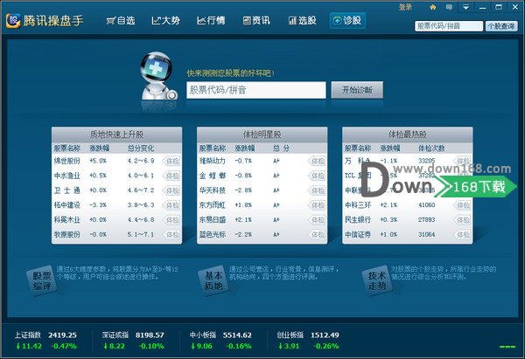The height and width of the screenshot is (359, 525).
Task: Click 体检 tag for 潍柴动力
Action: click(317, 161)
